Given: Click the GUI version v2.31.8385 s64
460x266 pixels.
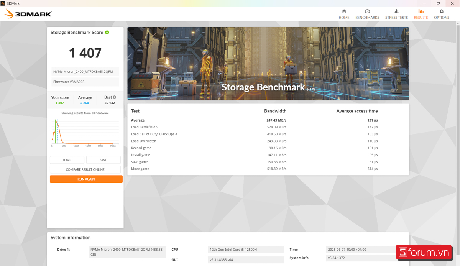Looking at the screenshot, I should tap(246, 259).
